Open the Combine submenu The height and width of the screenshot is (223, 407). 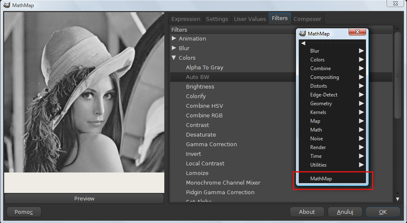pos(332,68)
